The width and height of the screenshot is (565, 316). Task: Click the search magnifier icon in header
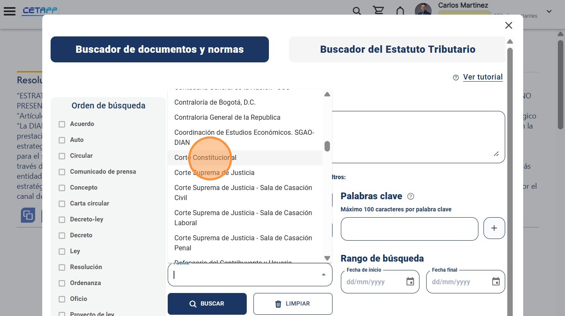[x=357, y=11]
